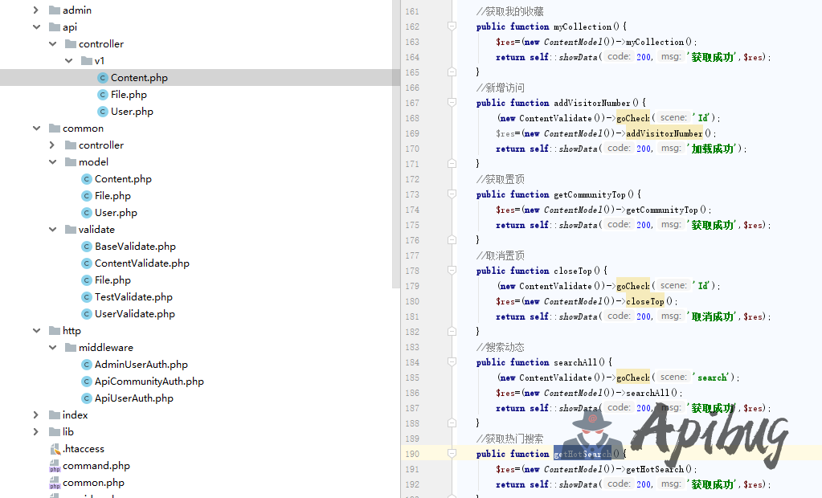The width and height of the screenshot is (822, 498).
Task: Click the api folder icon
Action: point(55,27)
